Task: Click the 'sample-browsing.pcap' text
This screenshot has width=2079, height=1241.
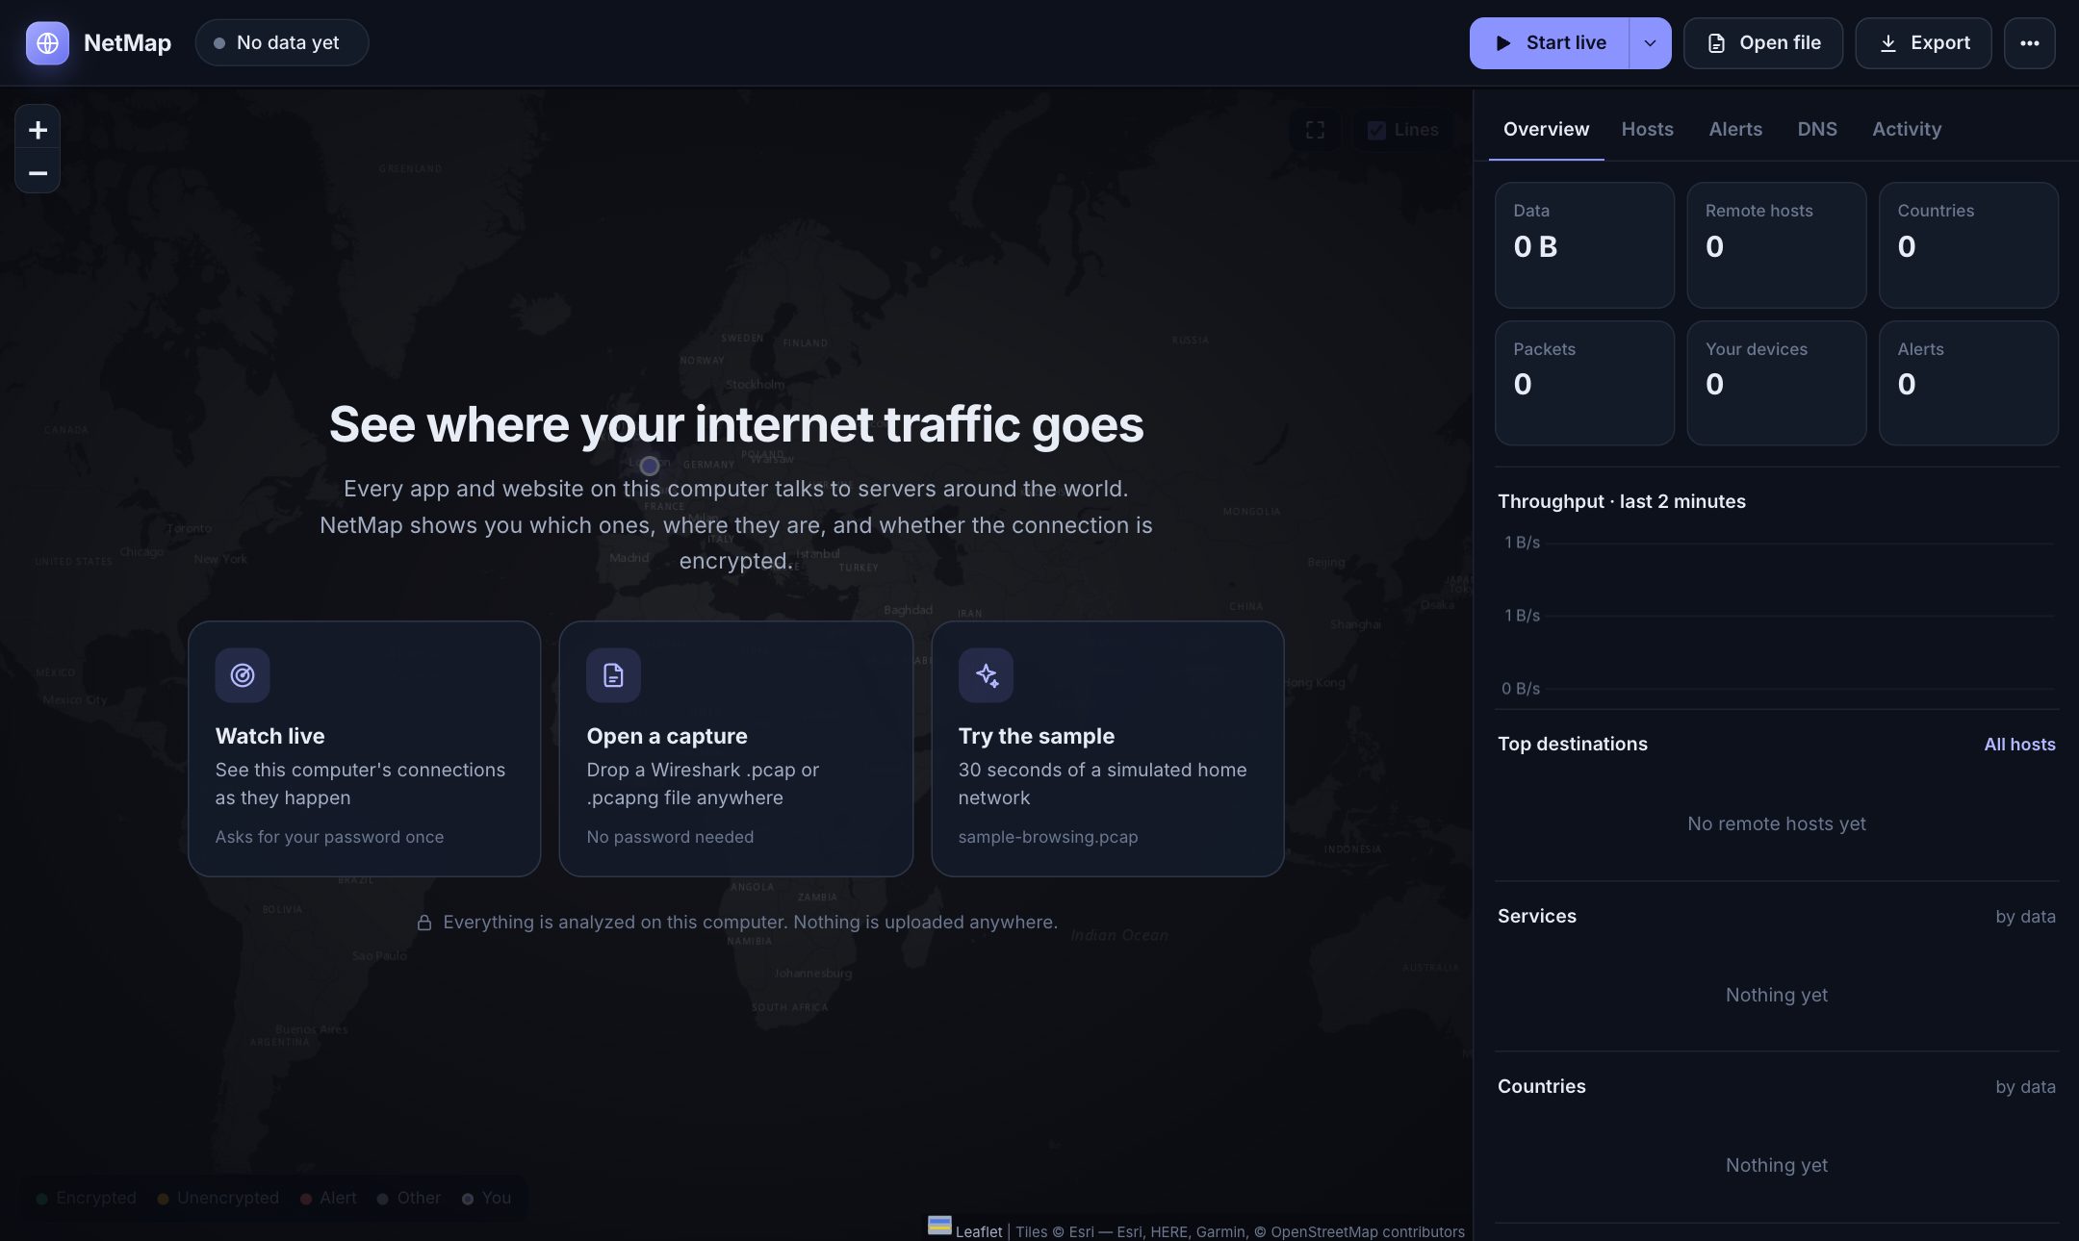Action: 1047,837
